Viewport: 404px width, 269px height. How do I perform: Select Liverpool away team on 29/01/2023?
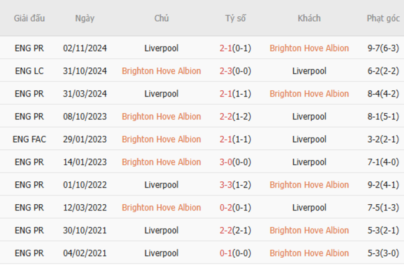click(x=309, y=139)
